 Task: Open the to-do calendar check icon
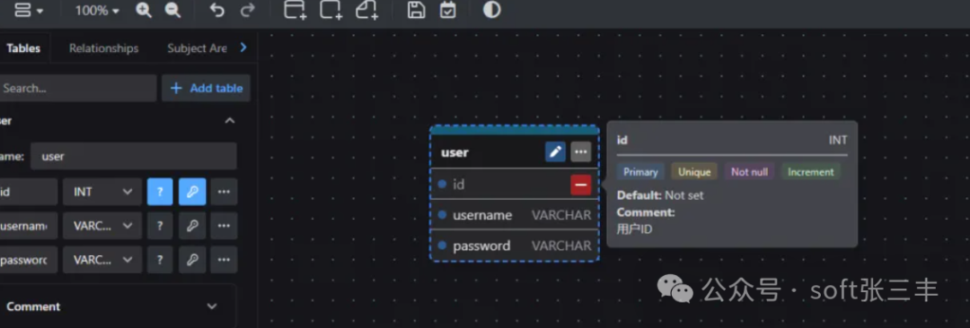448,10
